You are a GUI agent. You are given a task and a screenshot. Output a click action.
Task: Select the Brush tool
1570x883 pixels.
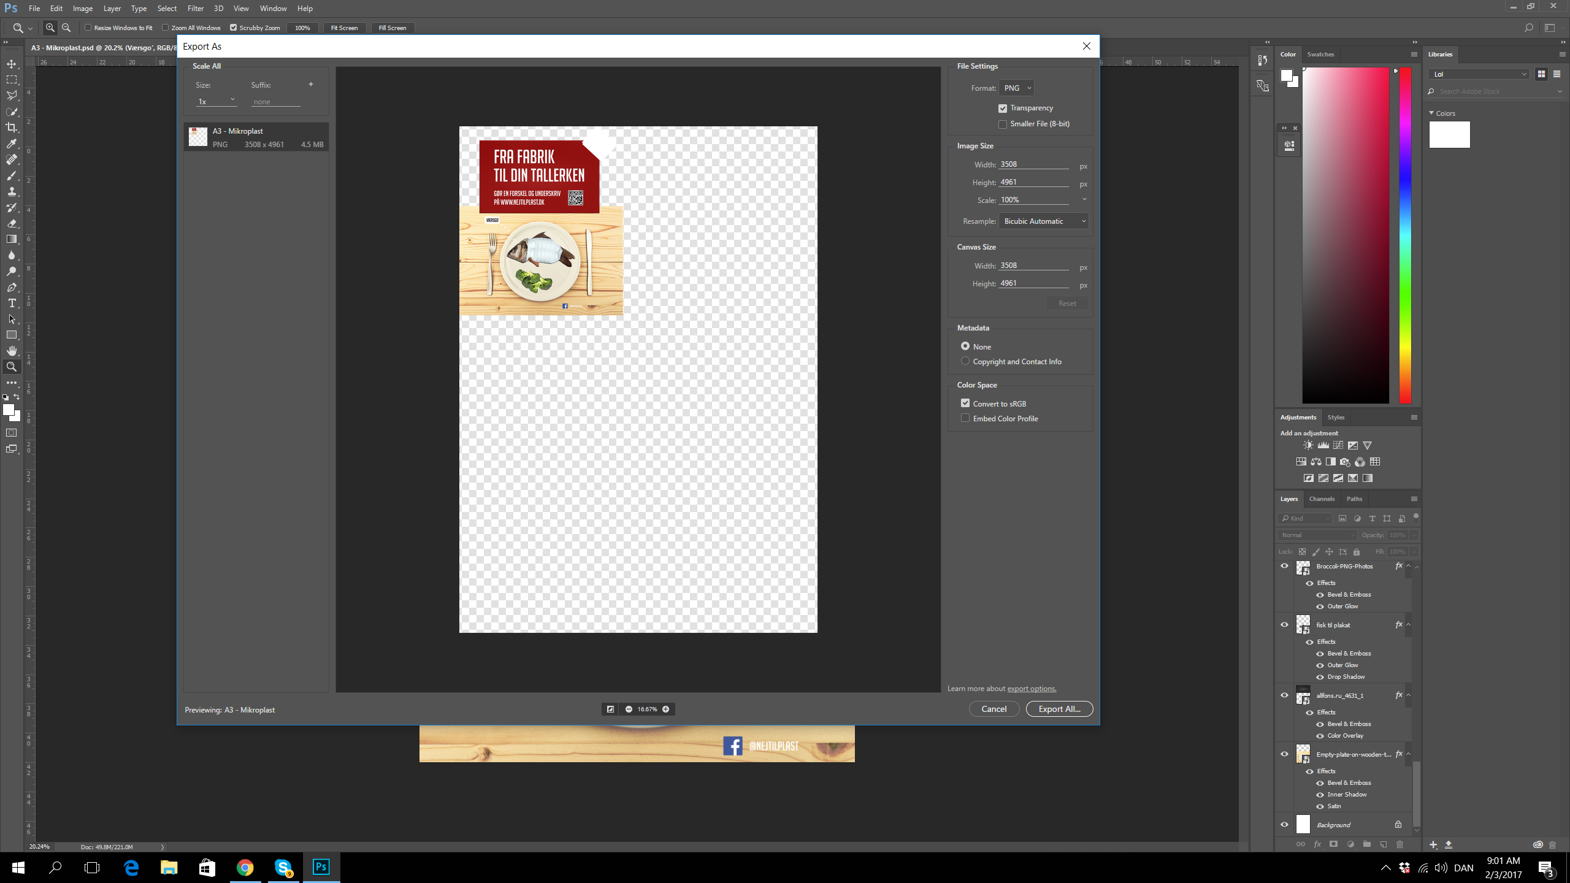(x=12, y=175)
